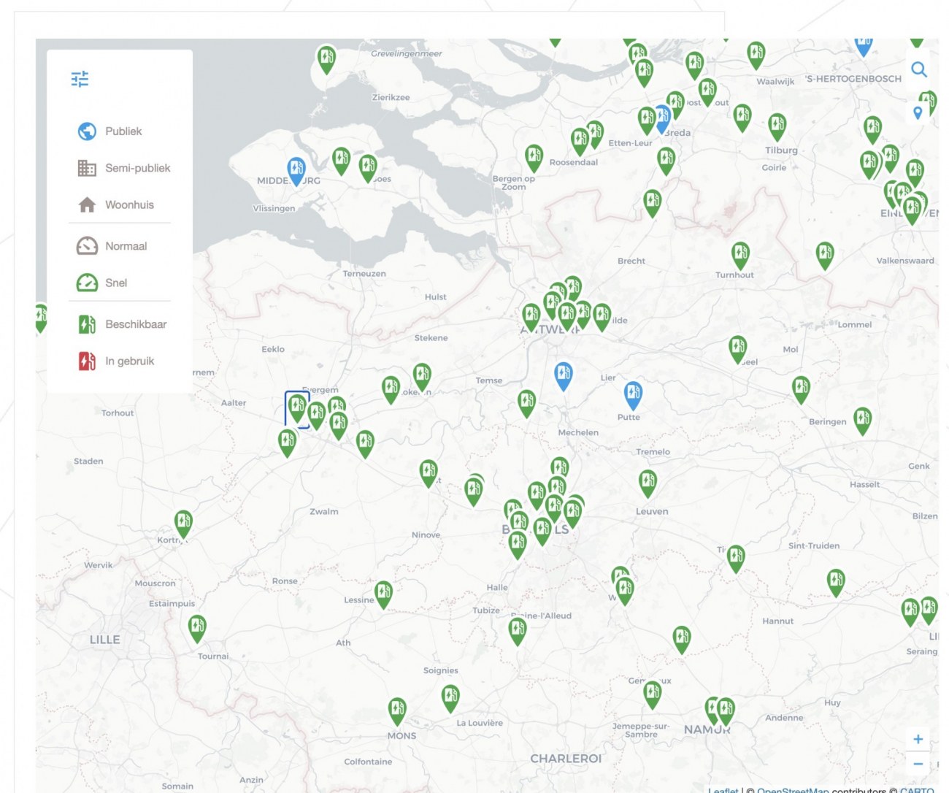This screenshot has width=949, height=793.
Task: Select the blue charger marker at Middelburg
Action: (296, 171)
